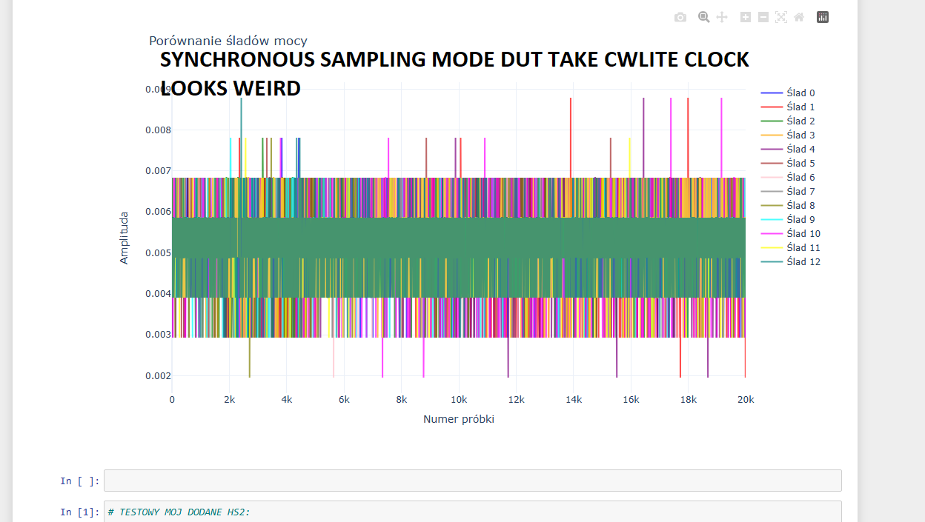The image size is (925, 522).
Task: Click the Zoom in plus icon
Action: pos(746,17)
